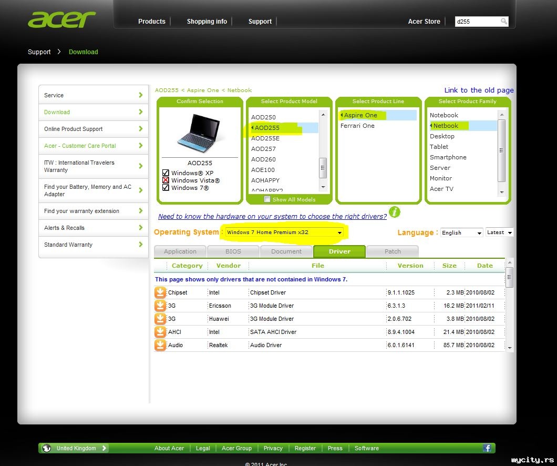This screenshot has height=466, width=557.
Task: Select AOD250 in product model list
Action: tap(263, 117)
